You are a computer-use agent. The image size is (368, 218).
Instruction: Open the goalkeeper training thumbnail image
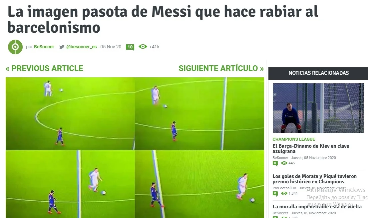(x=318, y=108)
